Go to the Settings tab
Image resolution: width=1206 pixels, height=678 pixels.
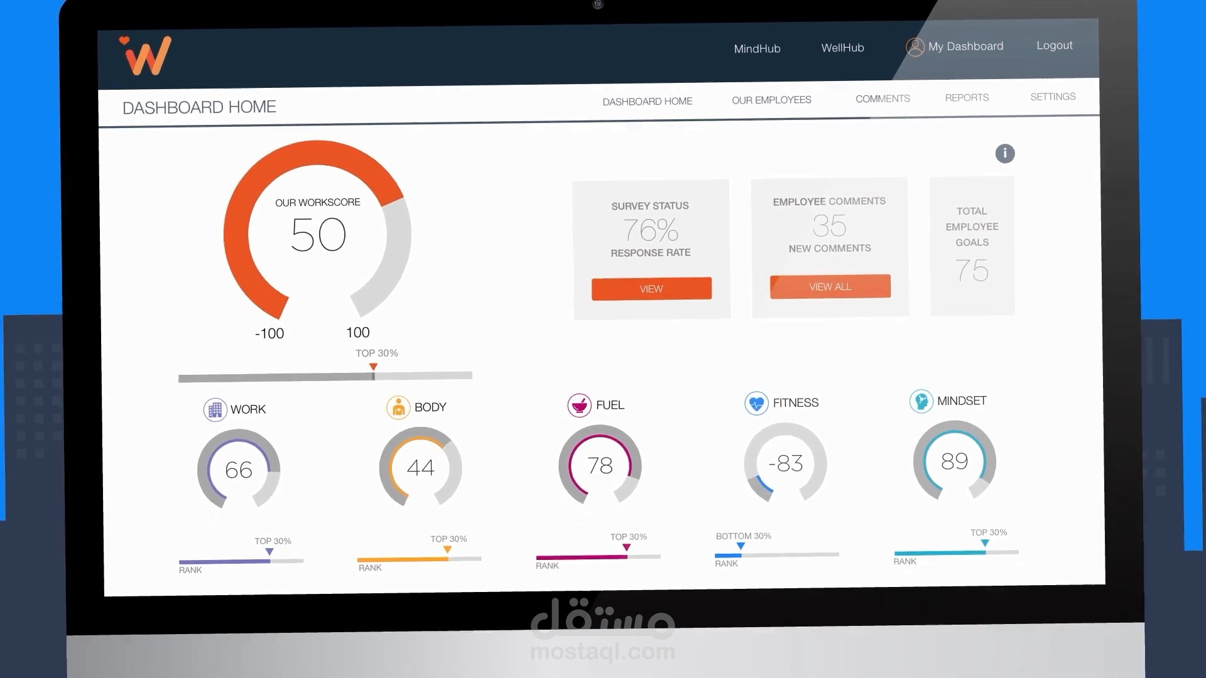[x=1053, y=97]
